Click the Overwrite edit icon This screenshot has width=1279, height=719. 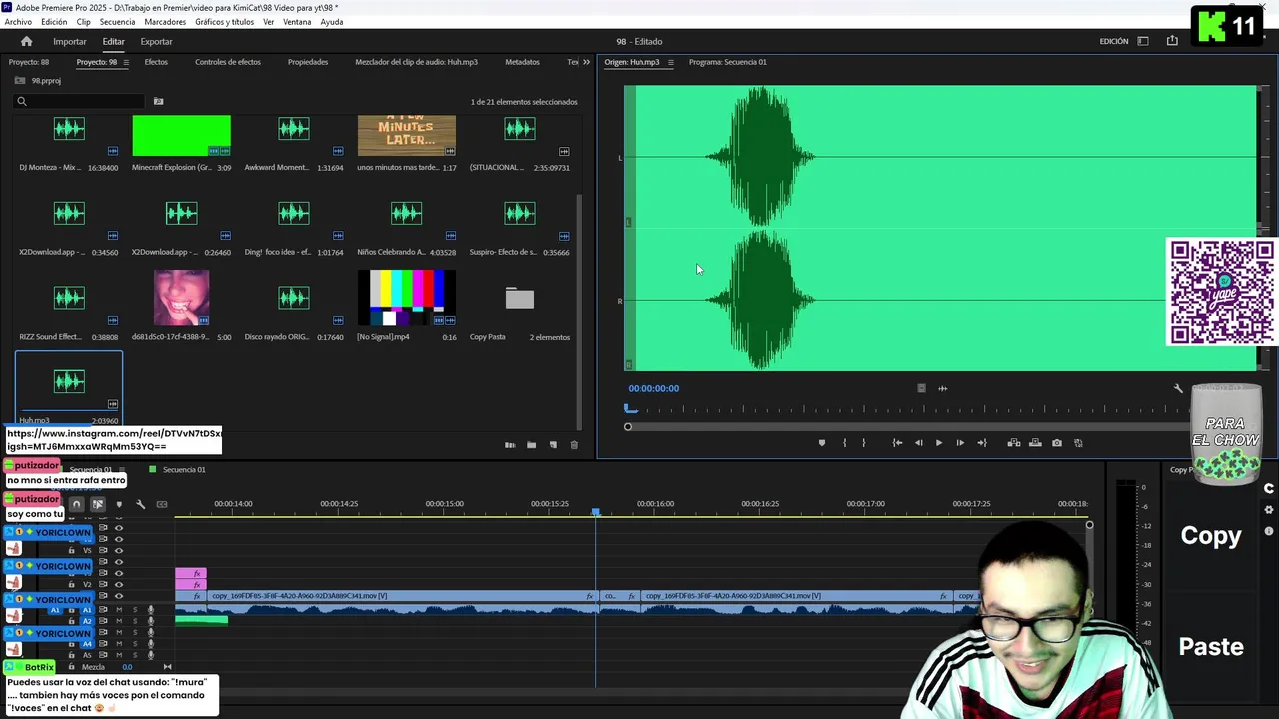[1035, 443]
